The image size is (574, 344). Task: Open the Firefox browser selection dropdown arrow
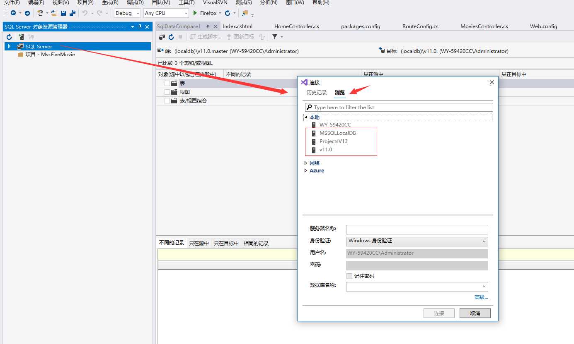click(220, 13)
